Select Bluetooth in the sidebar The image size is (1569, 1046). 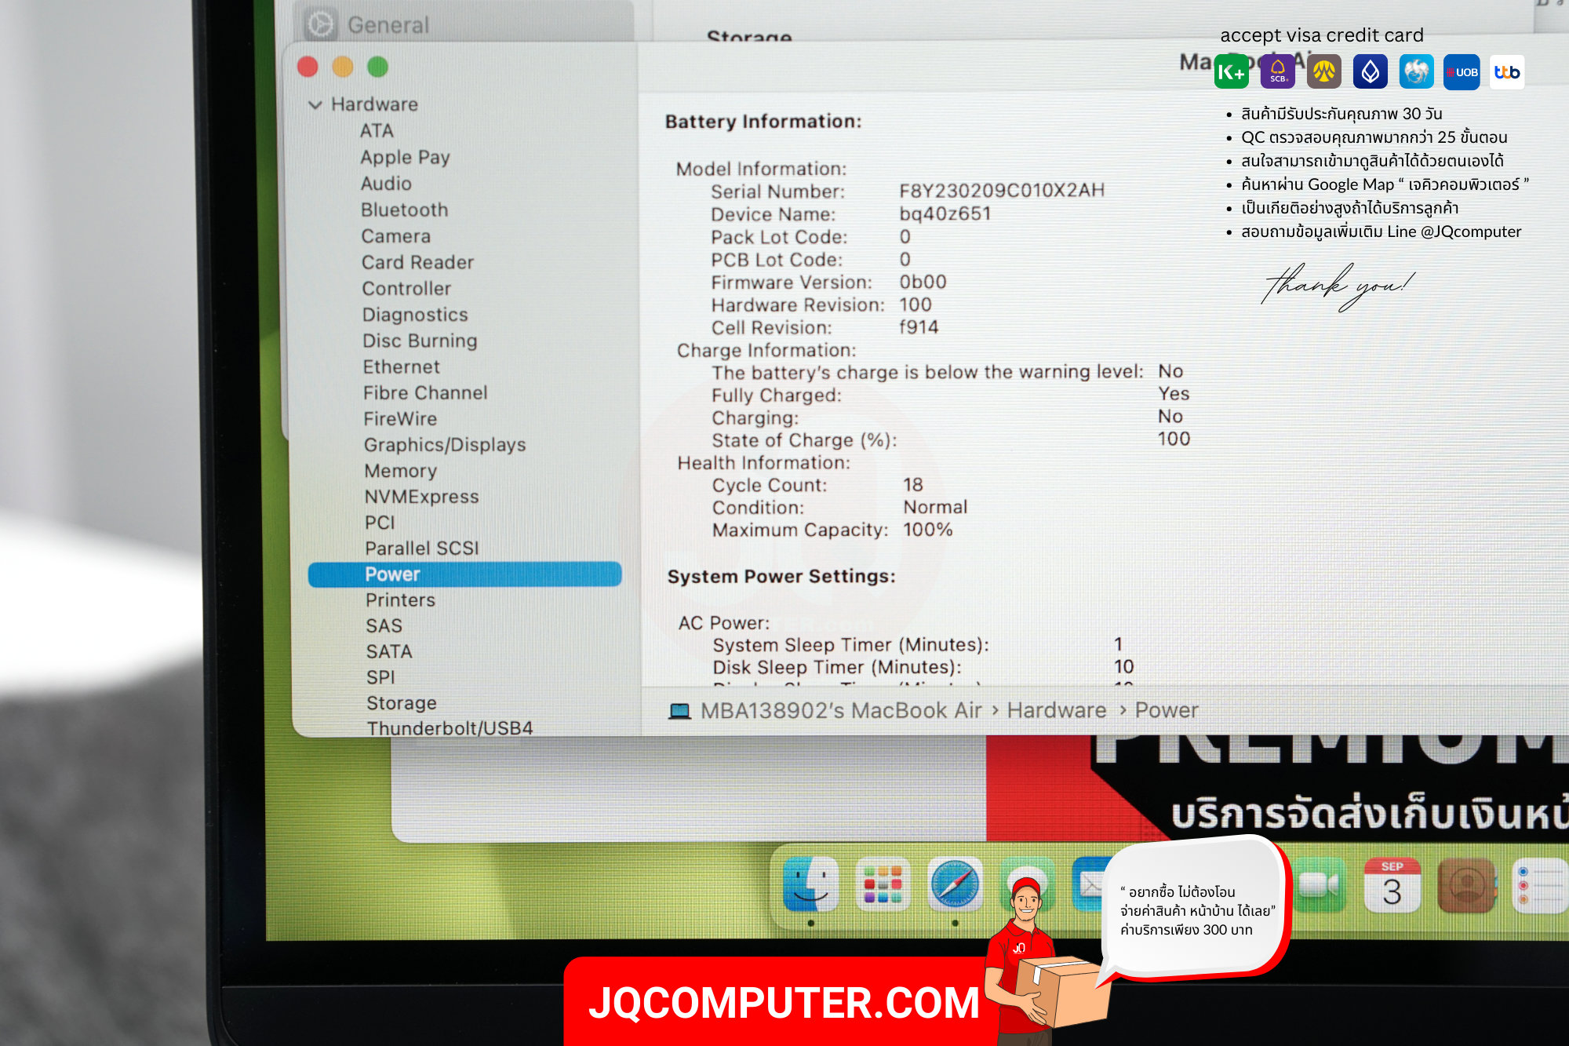pos(404,210)
